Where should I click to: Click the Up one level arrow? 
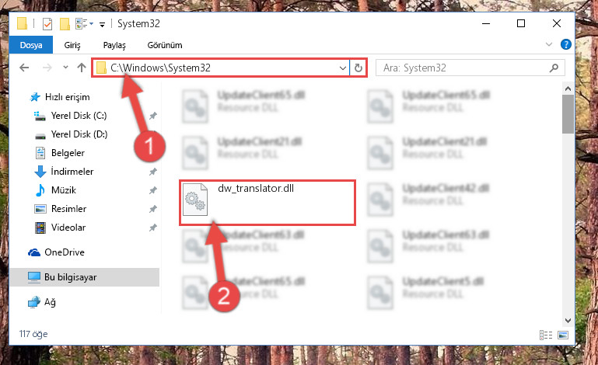click(x=81, y=68)
